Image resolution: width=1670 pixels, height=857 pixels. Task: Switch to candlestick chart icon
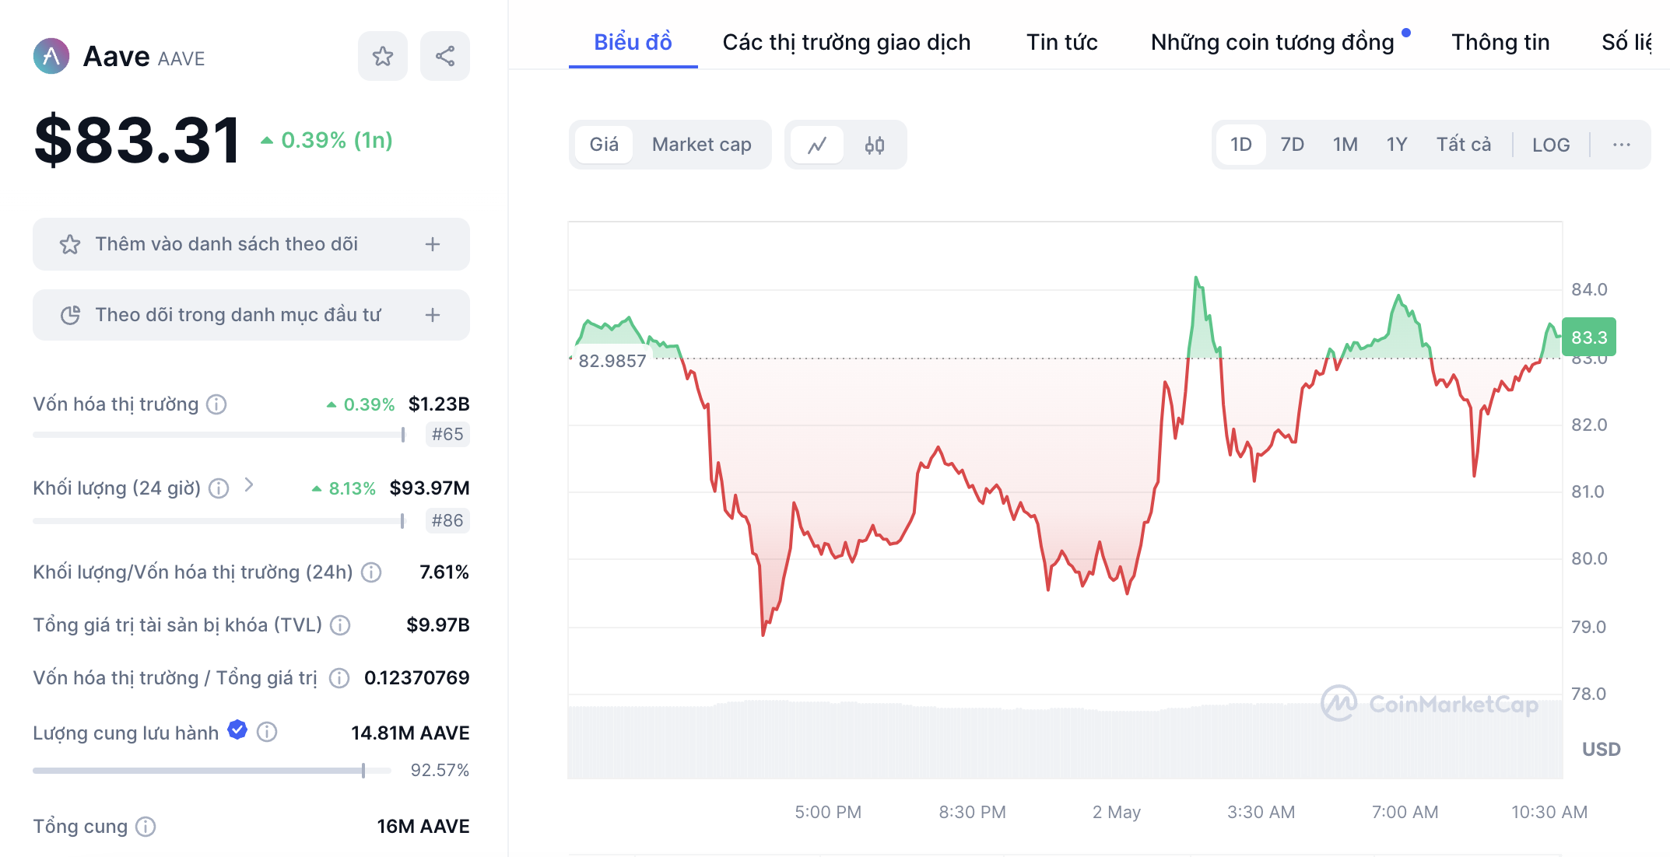[x=875, y=145]
